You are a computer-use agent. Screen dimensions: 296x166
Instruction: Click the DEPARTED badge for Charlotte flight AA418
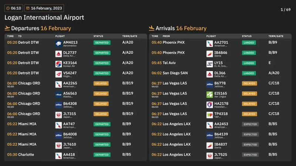102,155
